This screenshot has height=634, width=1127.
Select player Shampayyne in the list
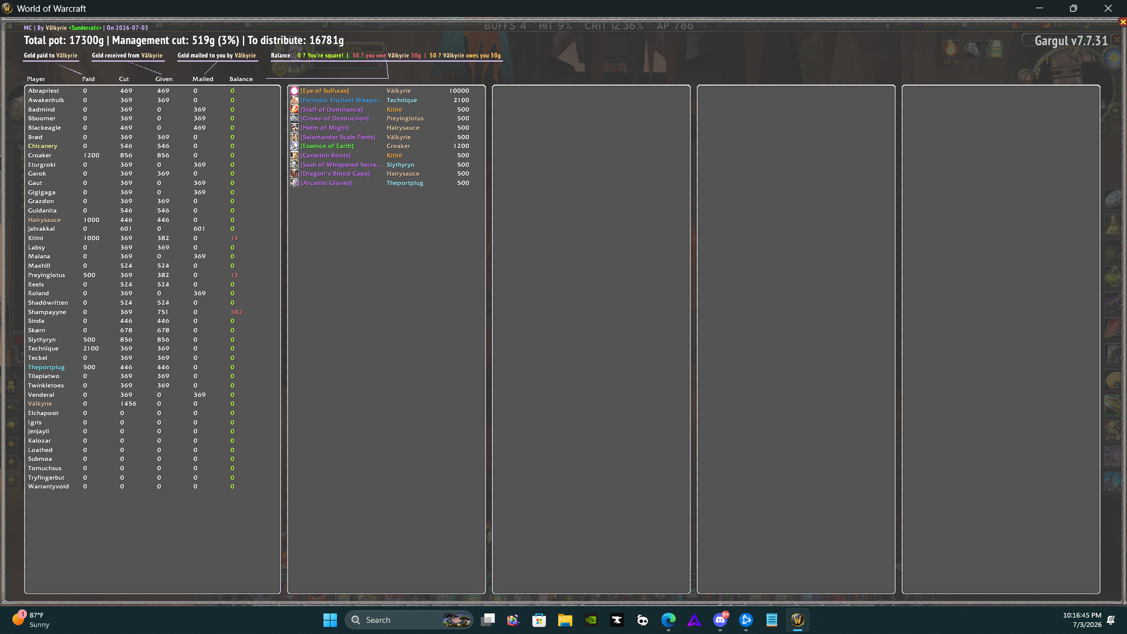(x=47, y=312)
